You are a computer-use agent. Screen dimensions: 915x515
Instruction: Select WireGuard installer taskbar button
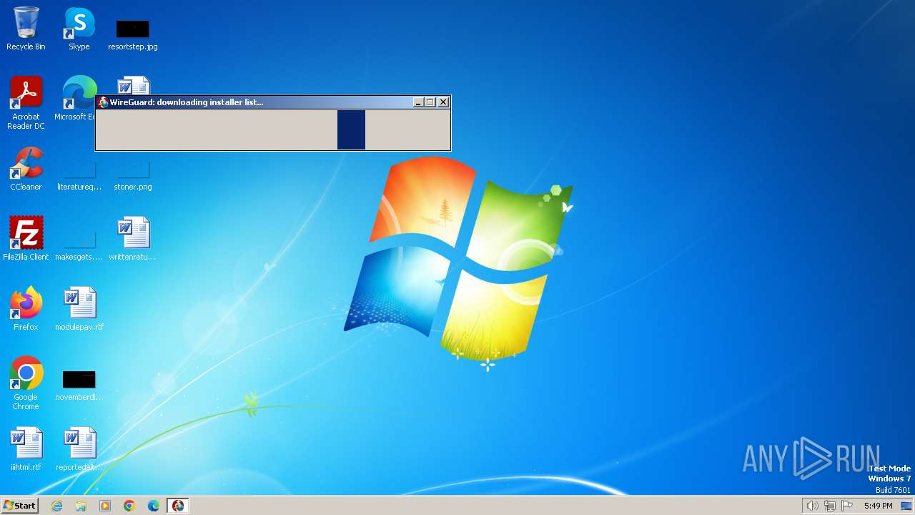(x=178, y=506)
